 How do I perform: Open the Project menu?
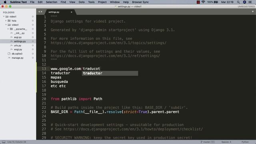click(102, 2)
